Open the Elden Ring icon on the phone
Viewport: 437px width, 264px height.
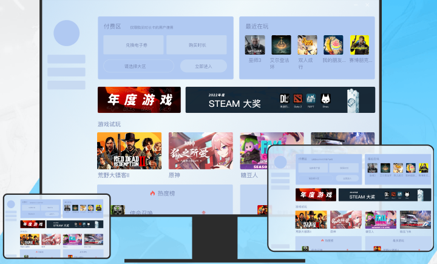coord(75,208)
